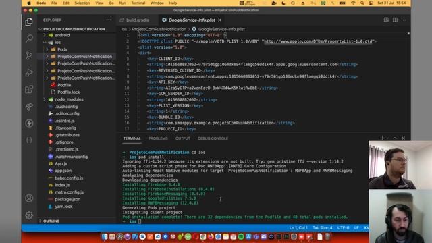Open App.js file
This screenshot has width=432, height=243.
[x=61, y=163]
